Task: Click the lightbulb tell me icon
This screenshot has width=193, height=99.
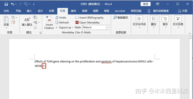Action: click(149, 11)
